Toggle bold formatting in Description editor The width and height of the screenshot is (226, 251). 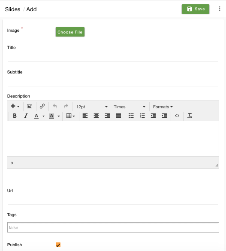[x=15, y=116]
